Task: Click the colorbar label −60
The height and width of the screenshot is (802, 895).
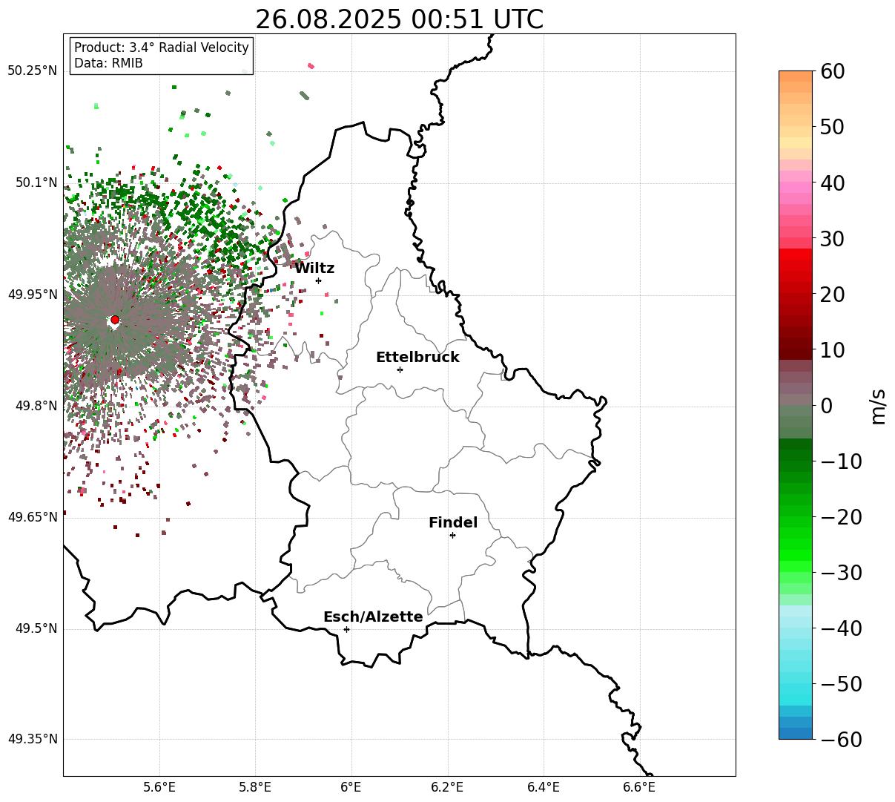Action: [x=841, y=740]
